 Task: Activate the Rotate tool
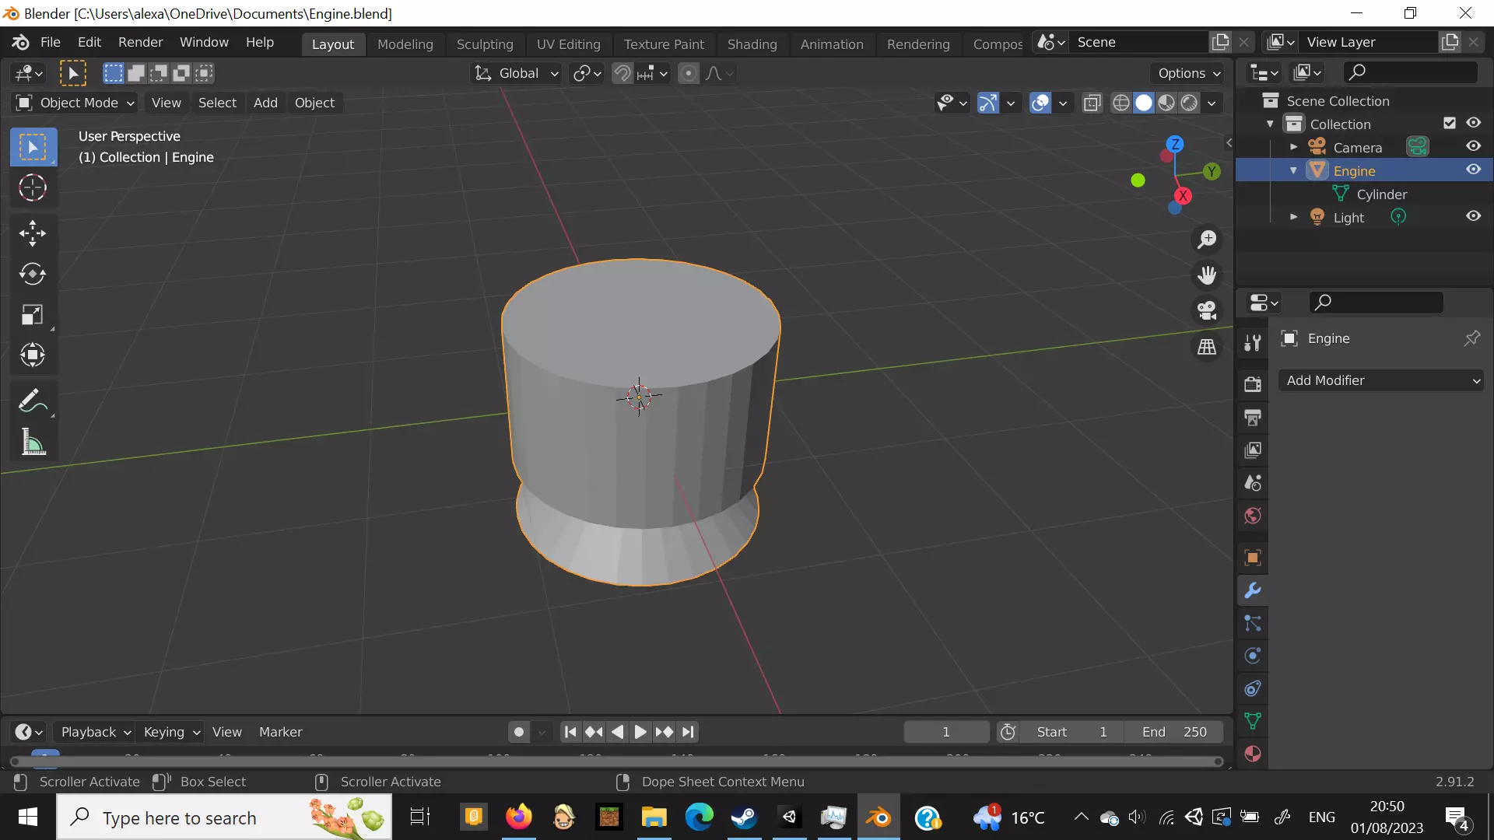tap(33, 274)
